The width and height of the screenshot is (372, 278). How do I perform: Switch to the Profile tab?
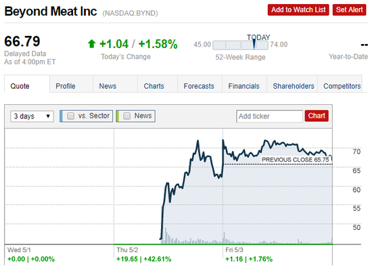(x=66, y=86)
